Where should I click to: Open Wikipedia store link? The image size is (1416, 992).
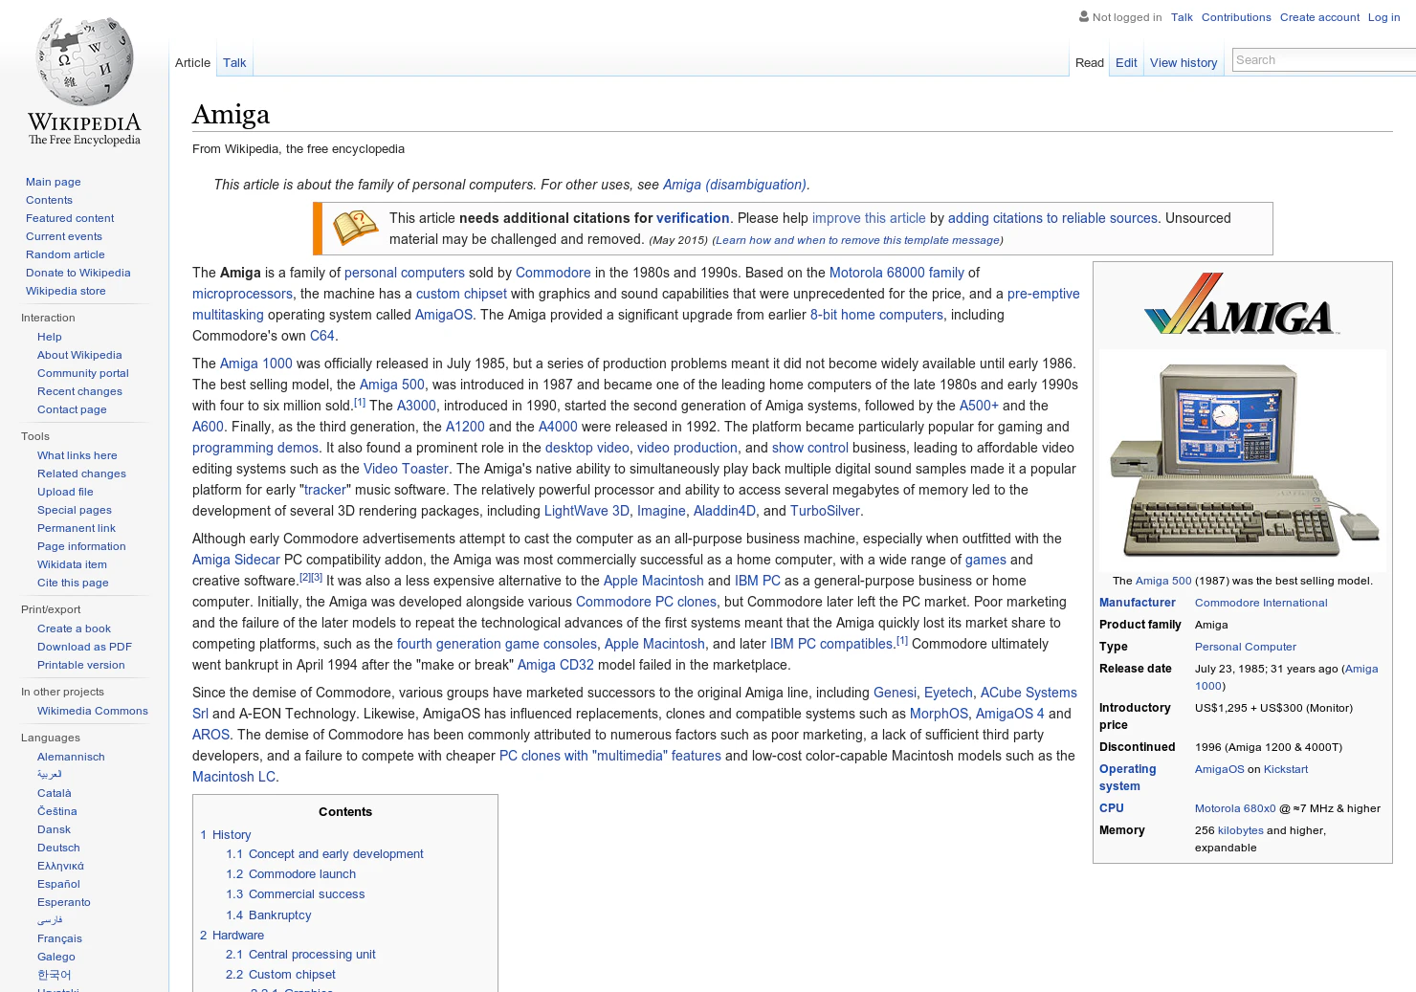coord(66,291)
